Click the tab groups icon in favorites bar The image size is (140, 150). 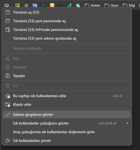point(7,5)
